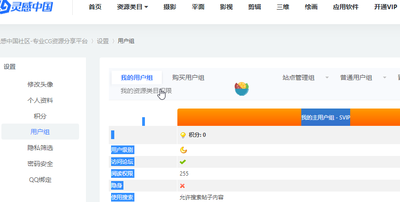Open 隐私筛选 in the settings sidebar
400x202 pixels.
click(x=40, y=148)
